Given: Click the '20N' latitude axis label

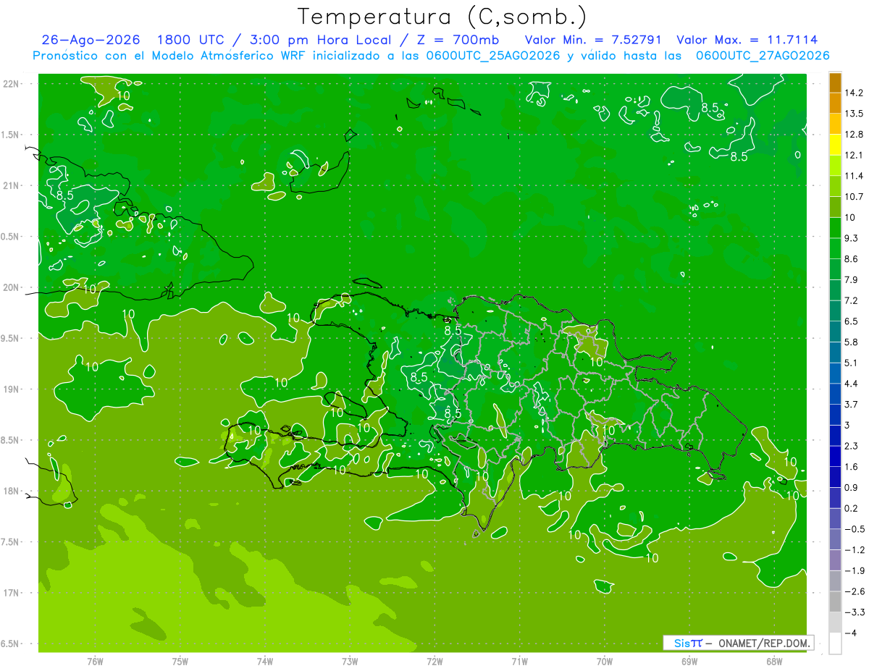Looking at the screenshot, I should point(11,287).
